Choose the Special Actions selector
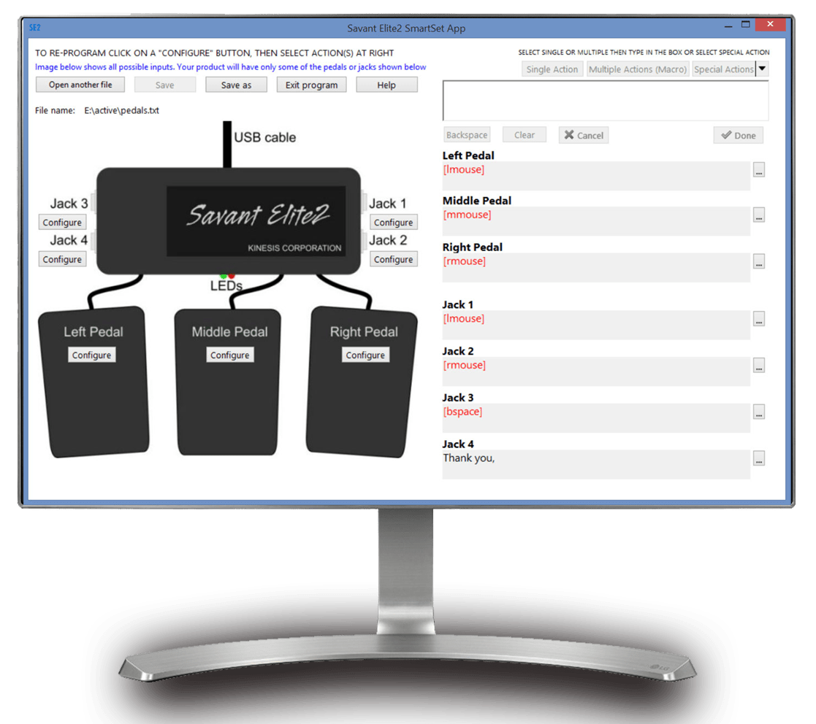Viewport: 816px width, 724px height. point(723,69)
